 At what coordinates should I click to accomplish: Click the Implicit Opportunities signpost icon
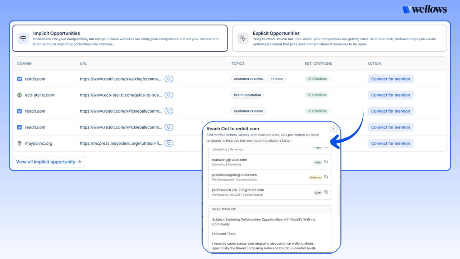[23, 38]
